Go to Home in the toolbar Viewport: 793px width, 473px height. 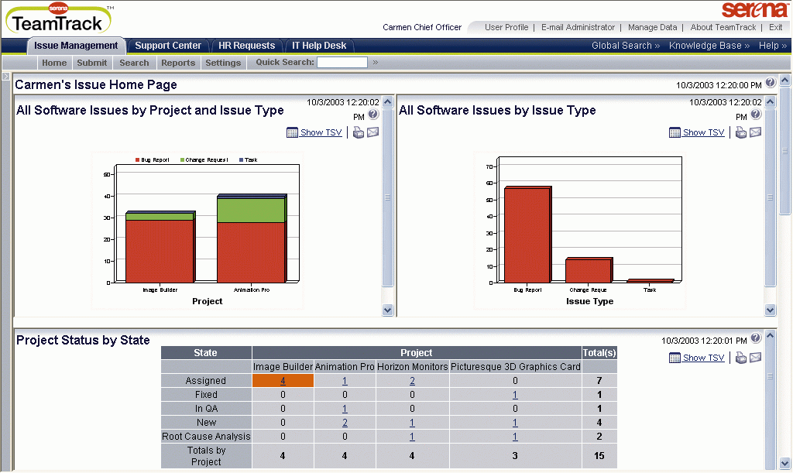[x=54, y=63]
